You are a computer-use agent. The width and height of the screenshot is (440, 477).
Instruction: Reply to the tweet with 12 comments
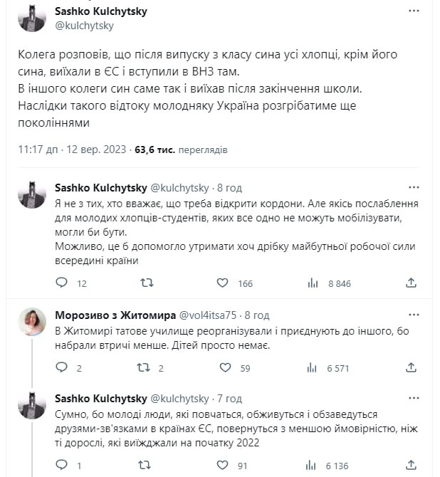[61, 283]
